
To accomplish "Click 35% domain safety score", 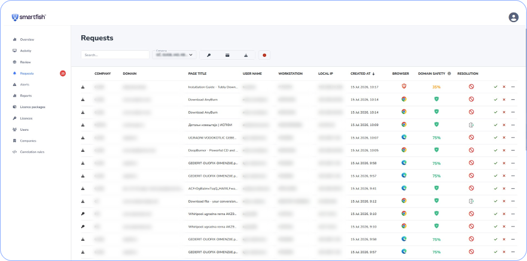I will click(x=436, y=87).
